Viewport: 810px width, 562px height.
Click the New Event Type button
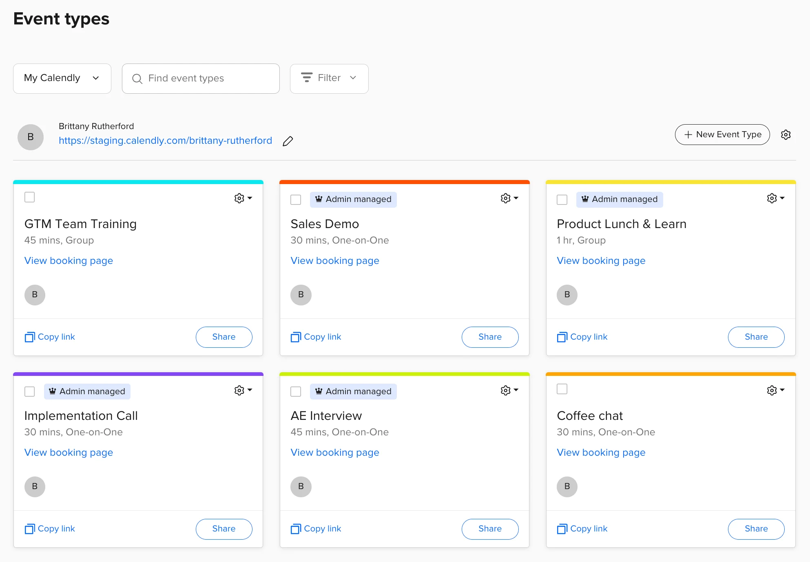(722, 135)
